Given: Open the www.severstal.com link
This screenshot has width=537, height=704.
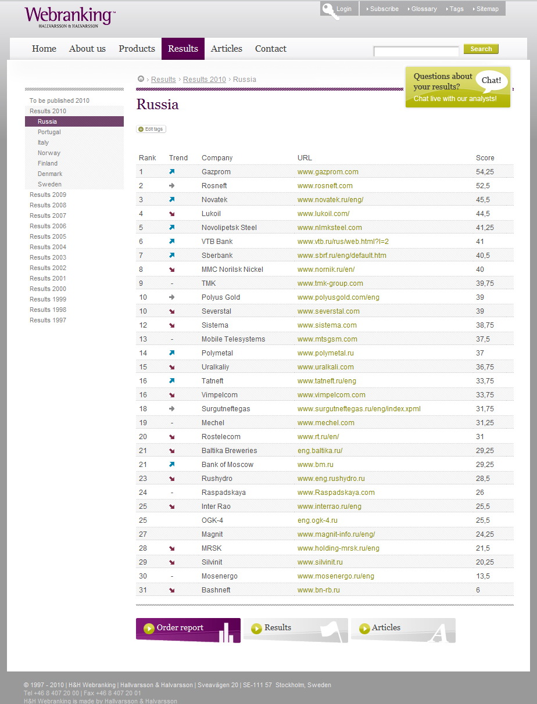Looking at the screenshot, I should (x=328, y=311).
